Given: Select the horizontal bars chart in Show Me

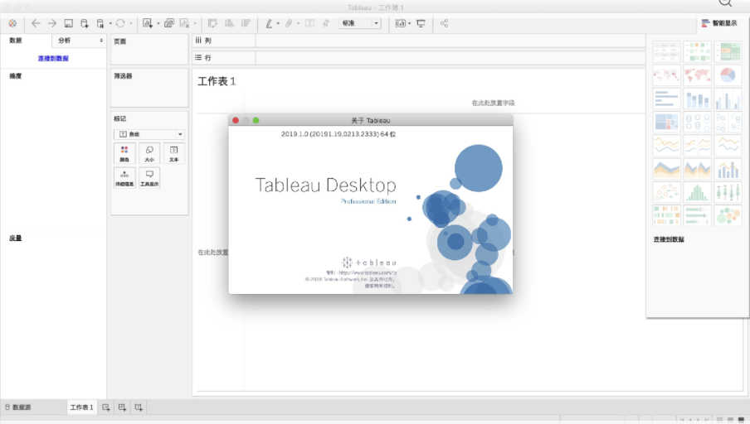Looking at the screenshot, I should point(666,99).
